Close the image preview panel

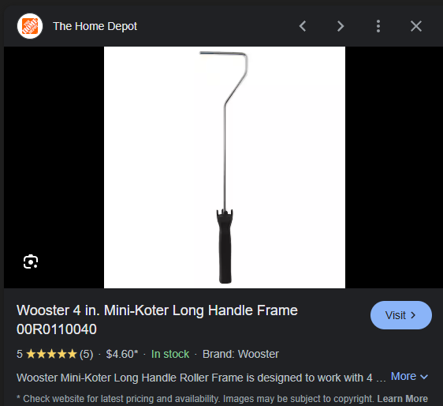tap(416, 26)
